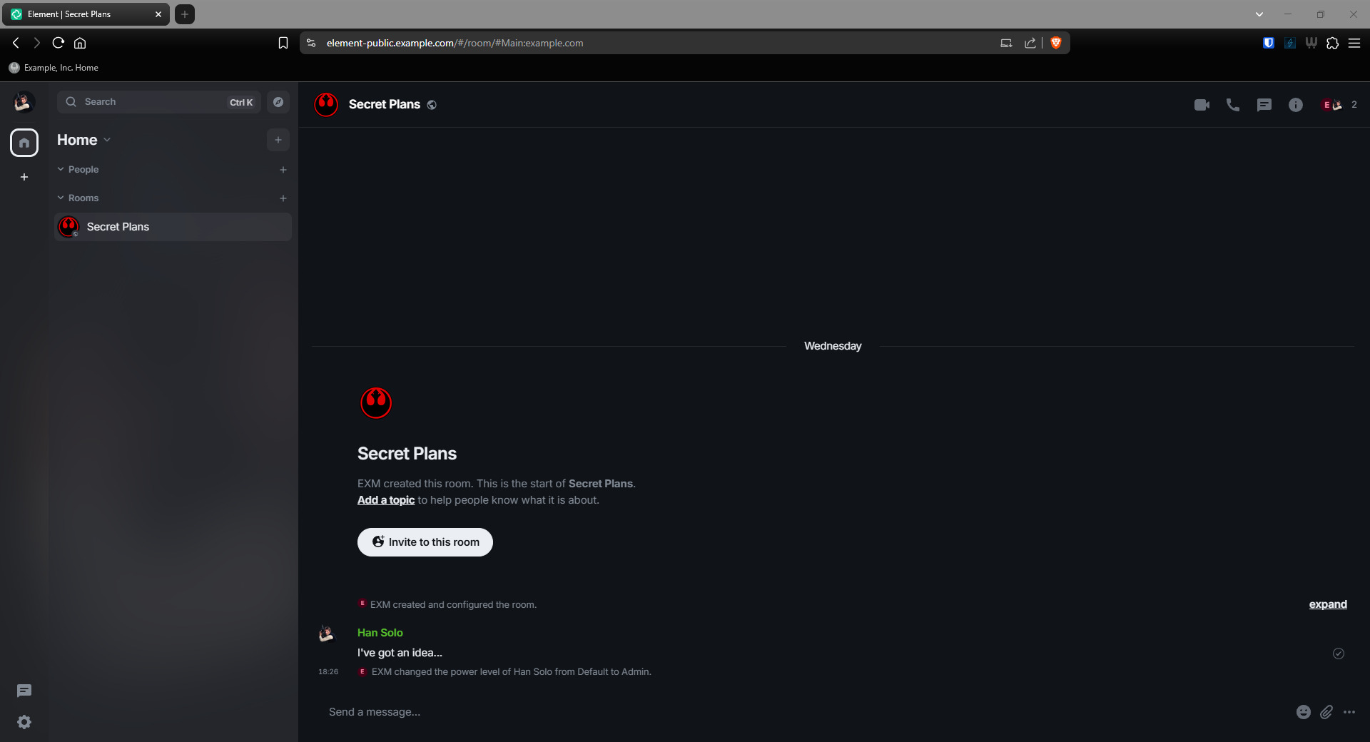Screen dimensions: 1370x742
Task: Click the Add a topic link
Action: pyautogui.click(x=385, y=500)
